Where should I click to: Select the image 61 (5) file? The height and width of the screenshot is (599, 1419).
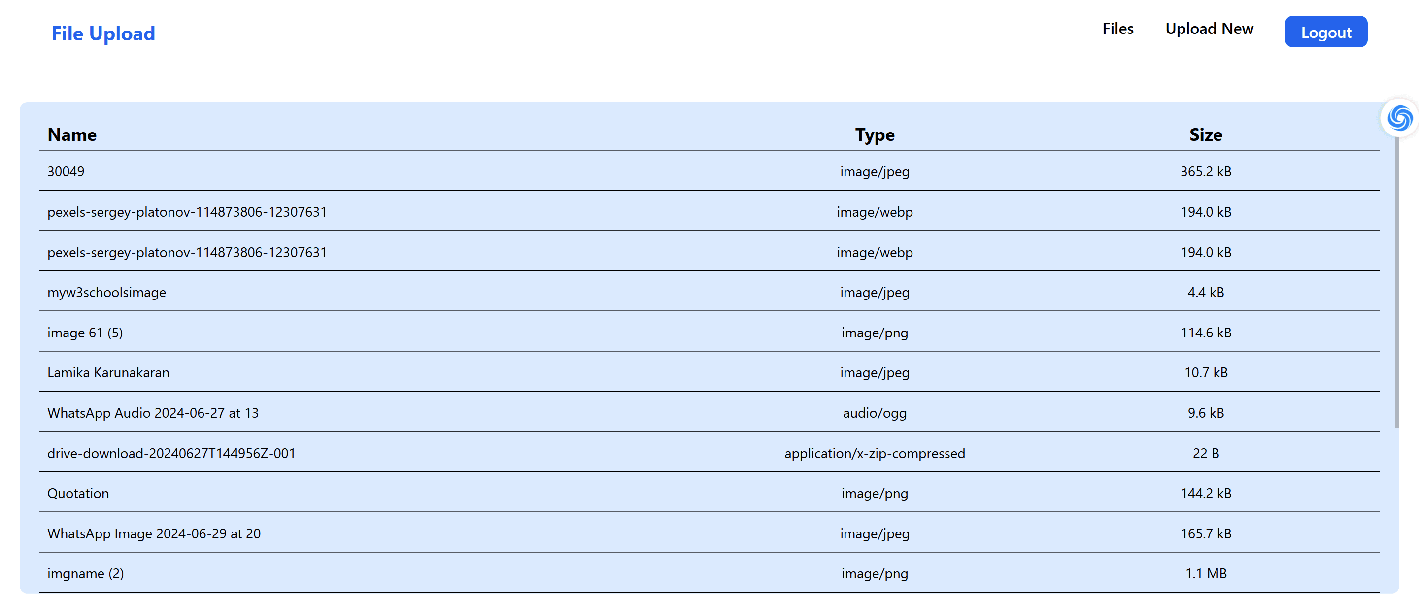pos(85,333)
